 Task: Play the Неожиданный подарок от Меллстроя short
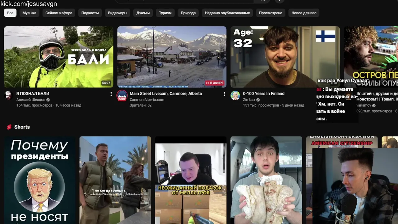[191, 180]
